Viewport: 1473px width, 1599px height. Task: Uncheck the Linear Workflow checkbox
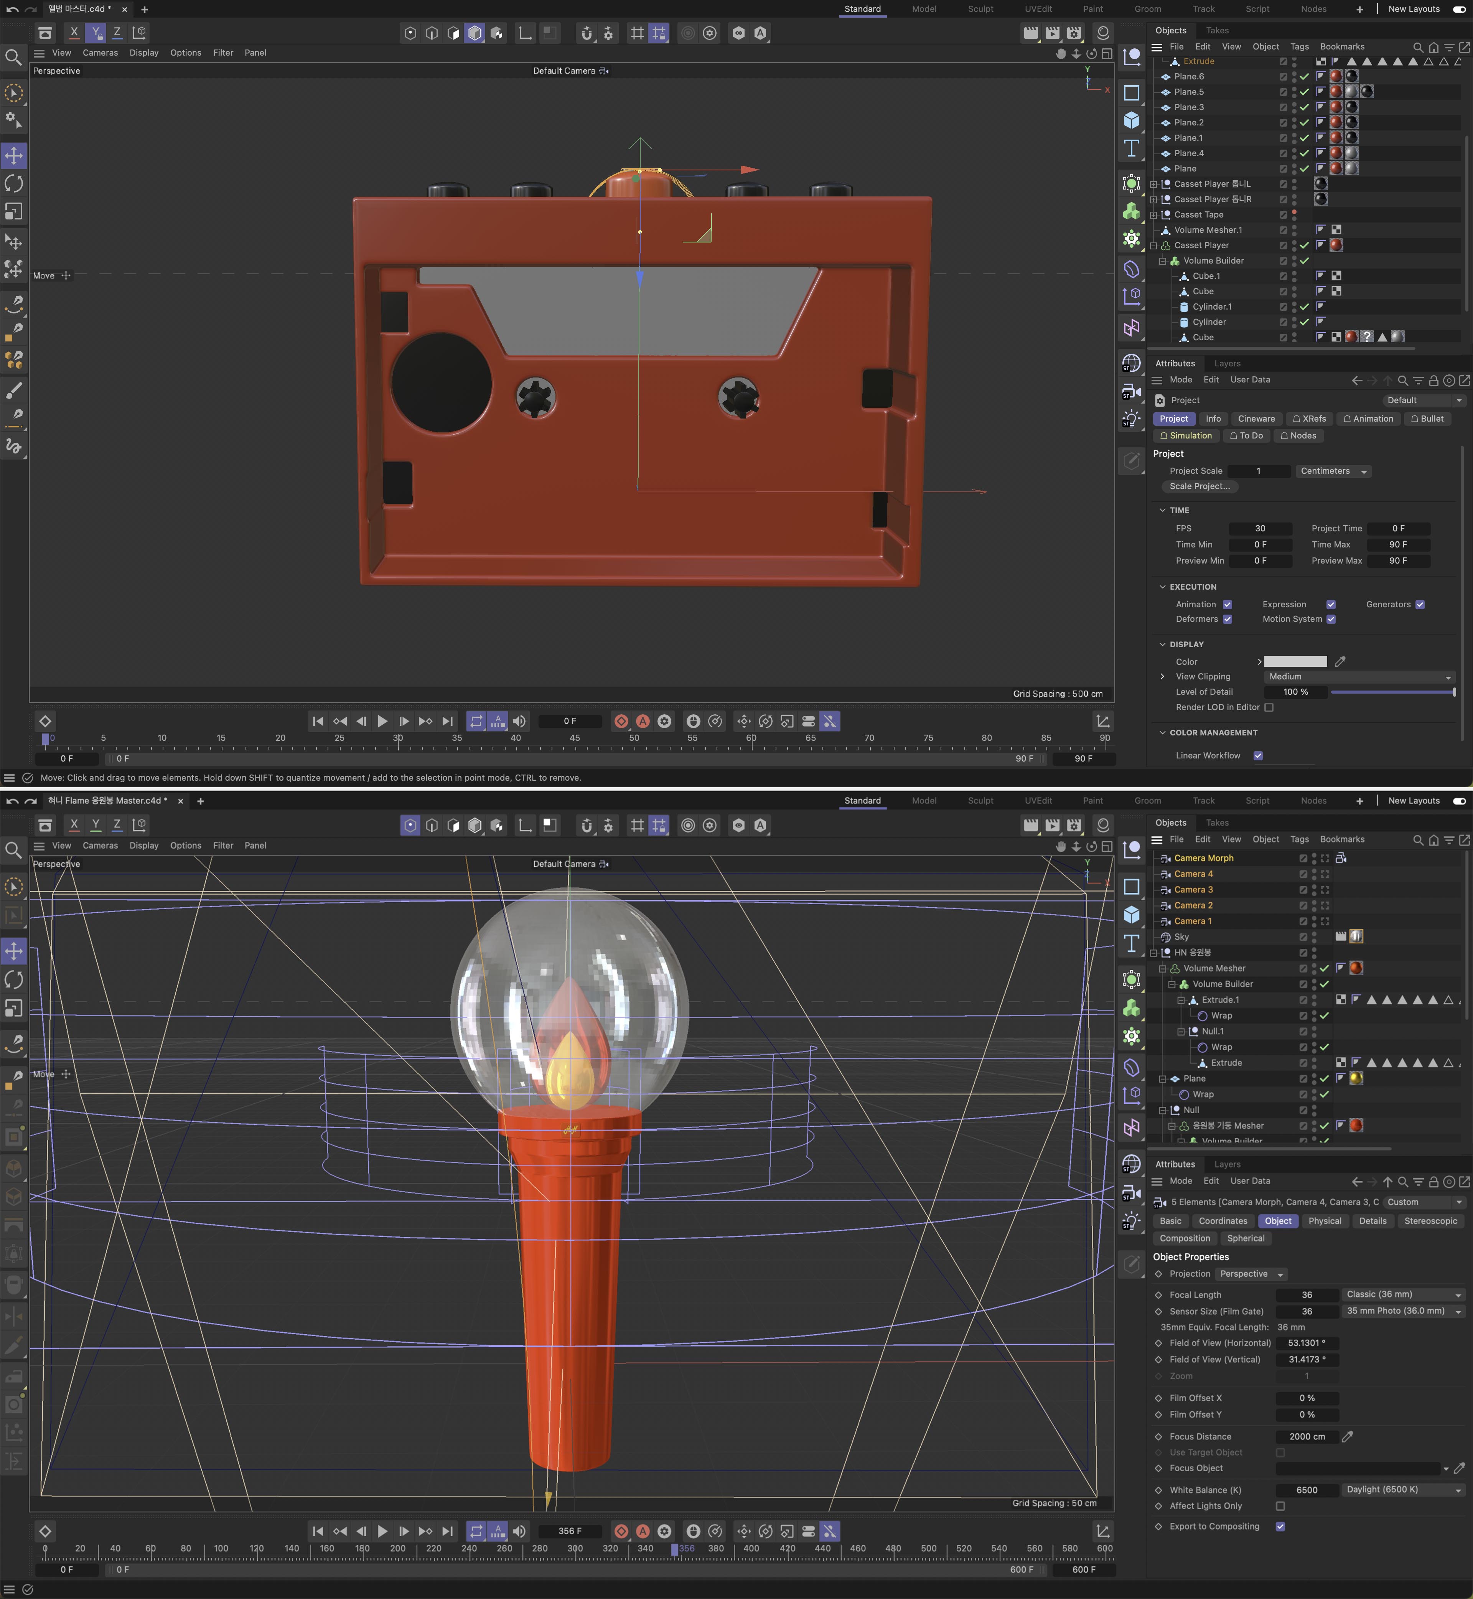coord(1258,756)
